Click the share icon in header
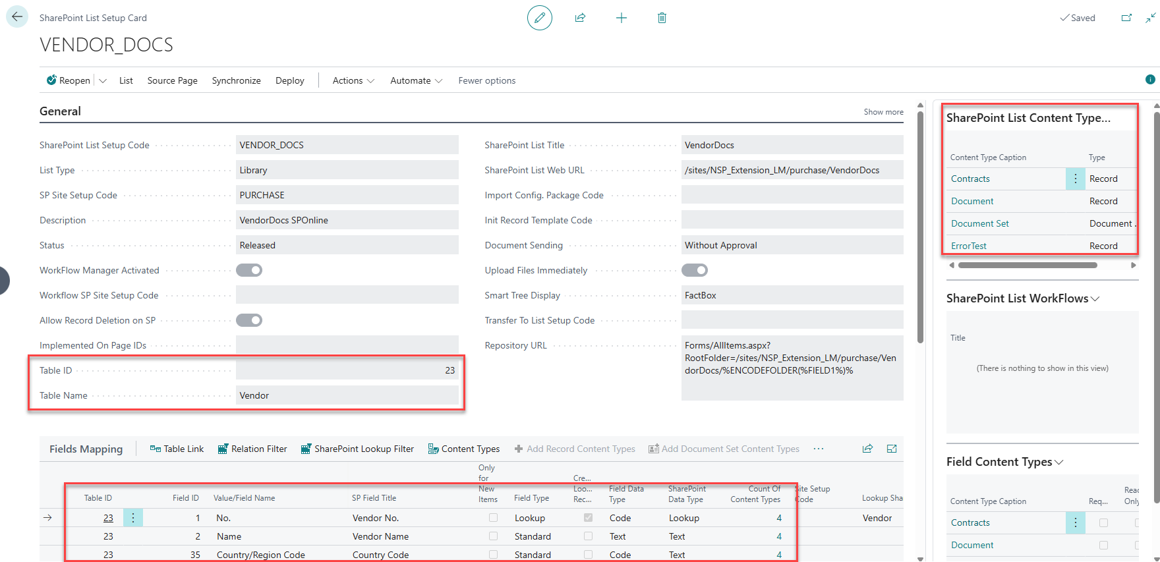This screenshot has height=562, width=1160. pyautogui.click(x=580, y=18)
